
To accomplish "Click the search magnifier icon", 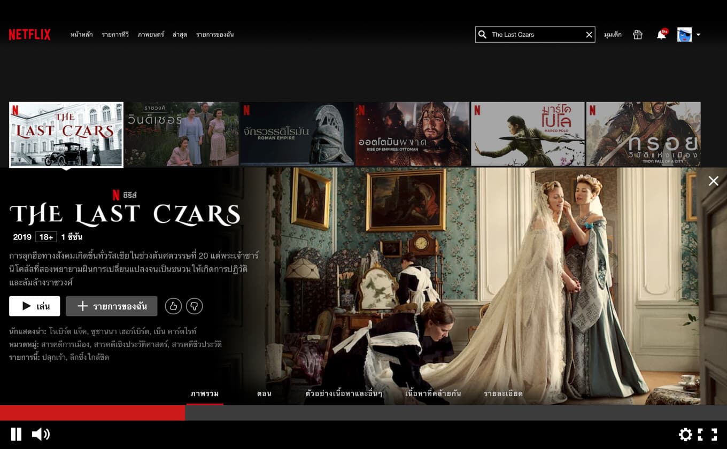I will (x=482, y=35).
